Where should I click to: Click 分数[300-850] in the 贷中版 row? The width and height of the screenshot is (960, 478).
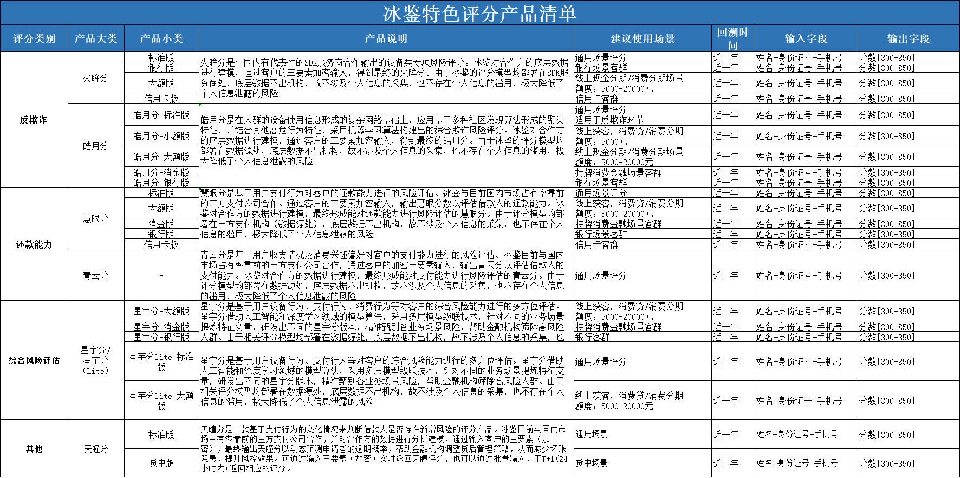(909, 463)
